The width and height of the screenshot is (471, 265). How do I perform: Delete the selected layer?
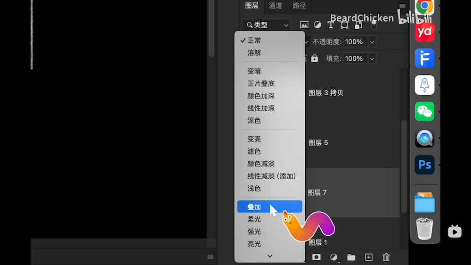386,257
